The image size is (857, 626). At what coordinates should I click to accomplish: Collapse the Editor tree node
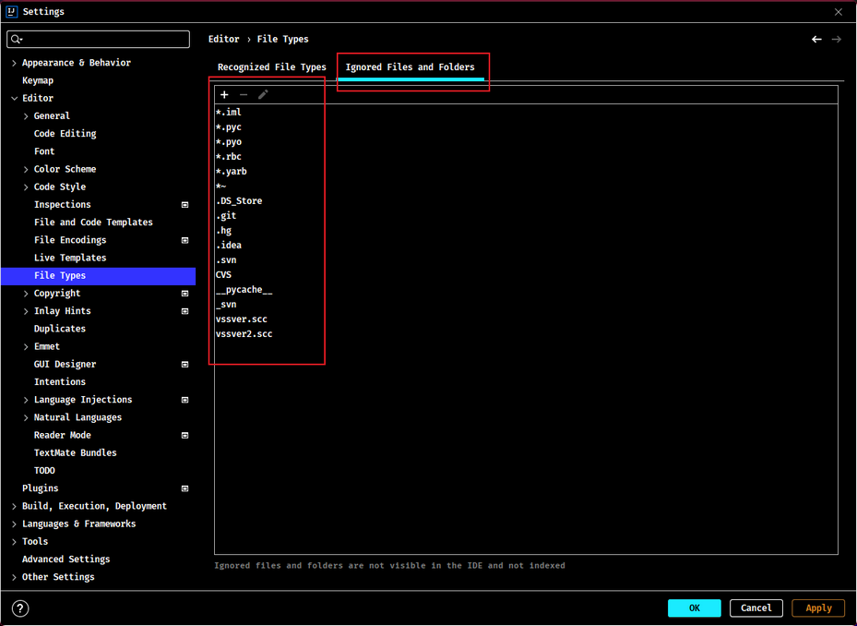[x=14, y=99]
